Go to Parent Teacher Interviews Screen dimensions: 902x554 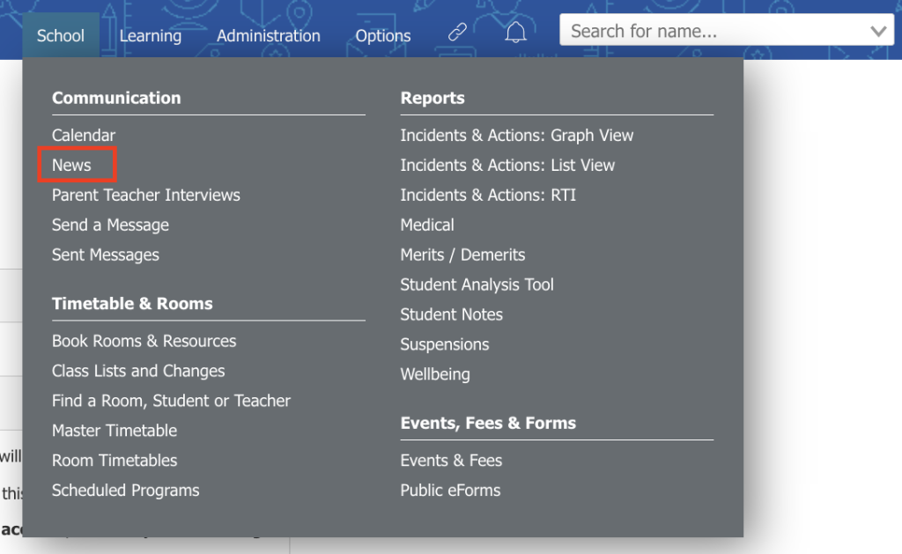pyautogui.click(x=146, y=195)
